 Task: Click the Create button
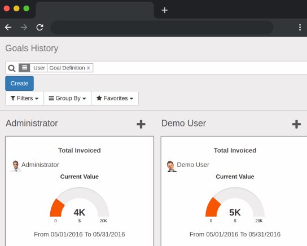pos(19,84)
